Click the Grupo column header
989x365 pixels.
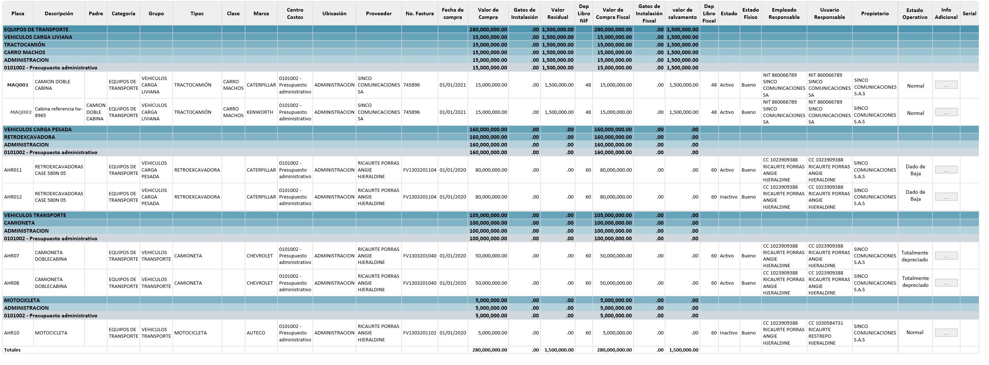[156, 13]
